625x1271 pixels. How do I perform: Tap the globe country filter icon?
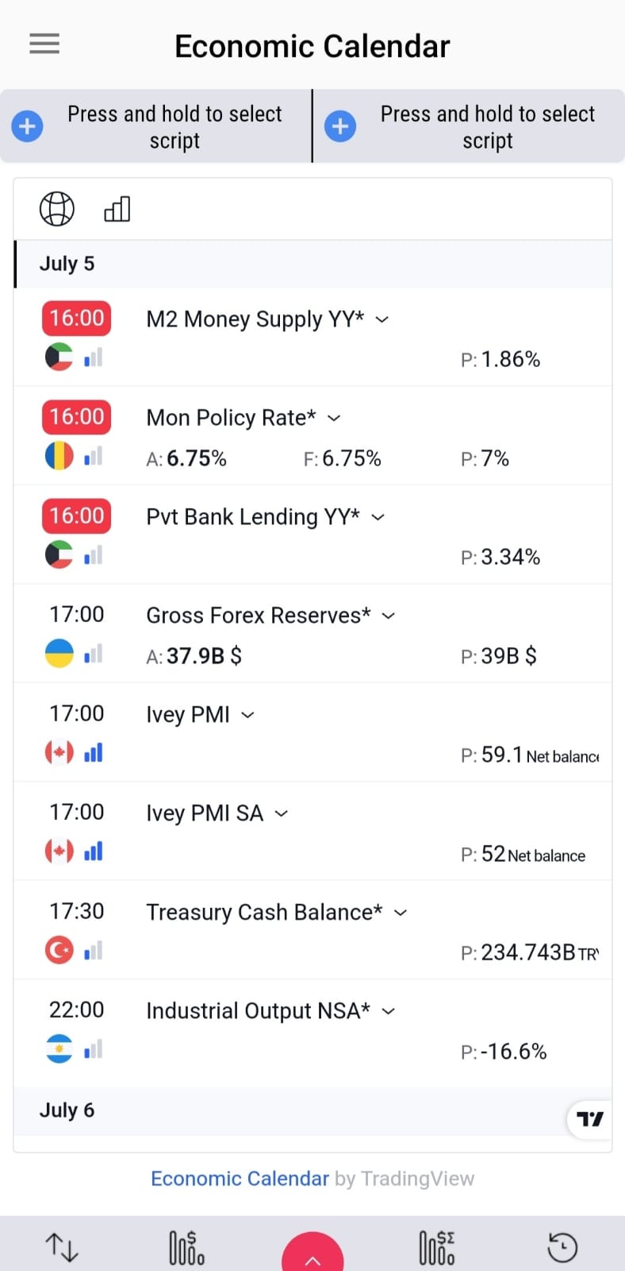click(x=57, y=209)
